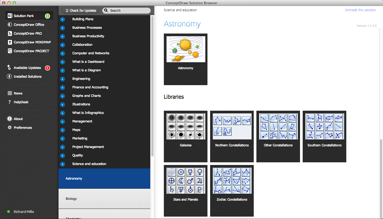Select the Finance and Accounting category
The height and width of the screenshot is (219, 383).
coord(90,87)
